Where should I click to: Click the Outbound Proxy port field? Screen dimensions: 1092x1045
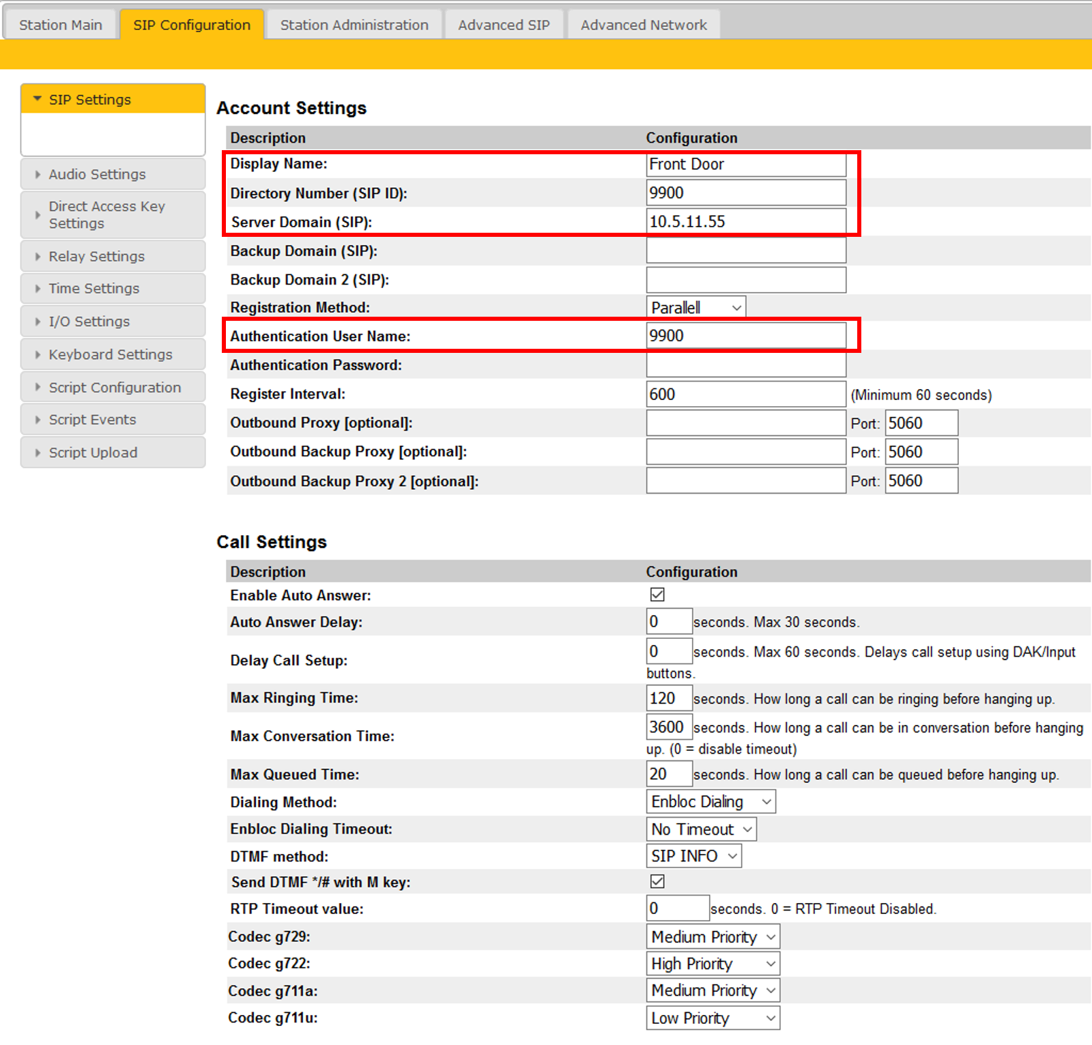(921, 423)
